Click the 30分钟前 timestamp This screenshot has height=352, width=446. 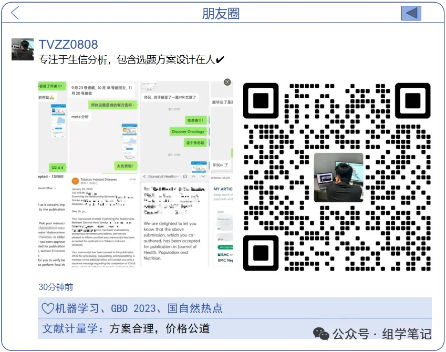56,287
